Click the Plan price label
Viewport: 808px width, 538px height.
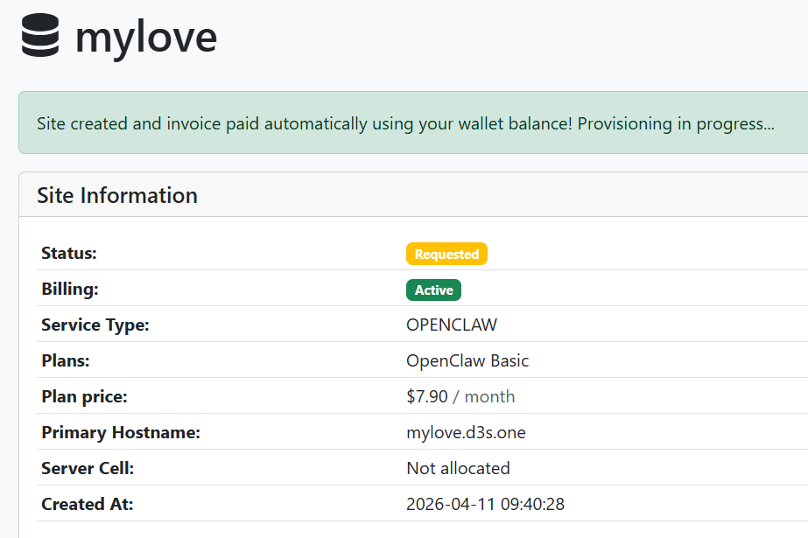coord(84,396)
